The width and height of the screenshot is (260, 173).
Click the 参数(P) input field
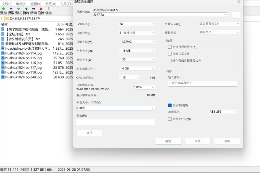coord(116,122)
